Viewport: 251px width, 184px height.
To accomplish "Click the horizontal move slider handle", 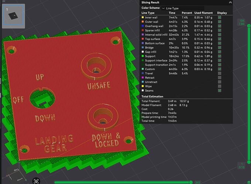I will point(191,182).
